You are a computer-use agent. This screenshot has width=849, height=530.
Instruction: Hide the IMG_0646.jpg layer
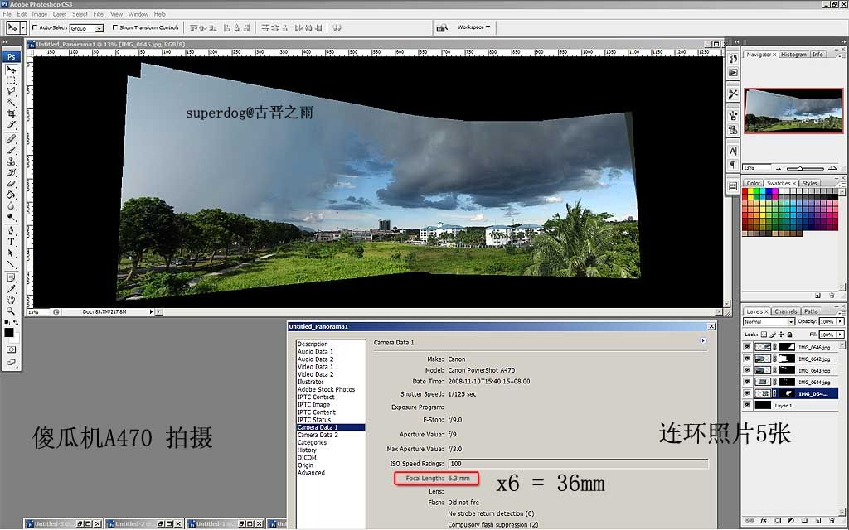tap(747, 347)
